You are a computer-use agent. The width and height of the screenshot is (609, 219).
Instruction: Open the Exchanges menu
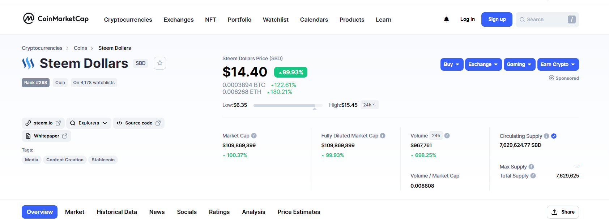tap(178, 20)
